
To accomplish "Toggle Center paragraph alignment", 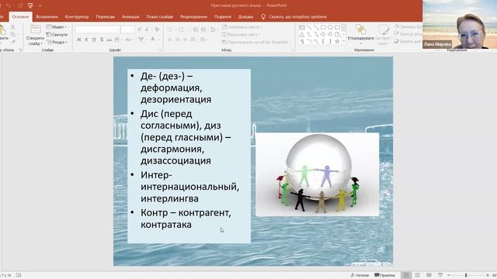I will pyautogui.click(x=178, y=40).
